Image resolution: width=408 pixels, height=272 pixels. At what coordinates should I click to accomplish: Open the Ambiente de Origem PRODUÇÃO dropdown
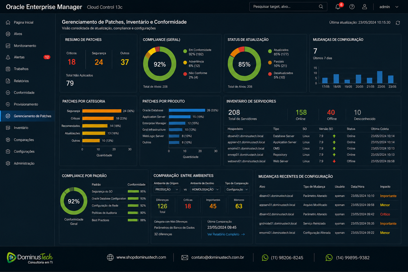coord(167,189)
